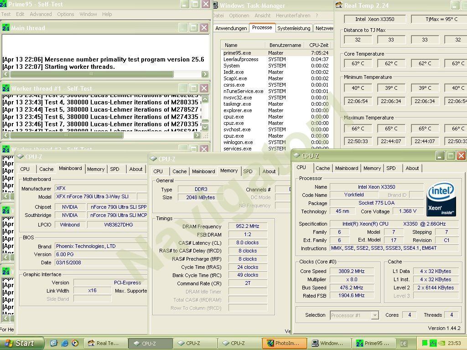Select Mainboard tab in Memory CPU-Z window
The image size is (467, 350).
203,171
